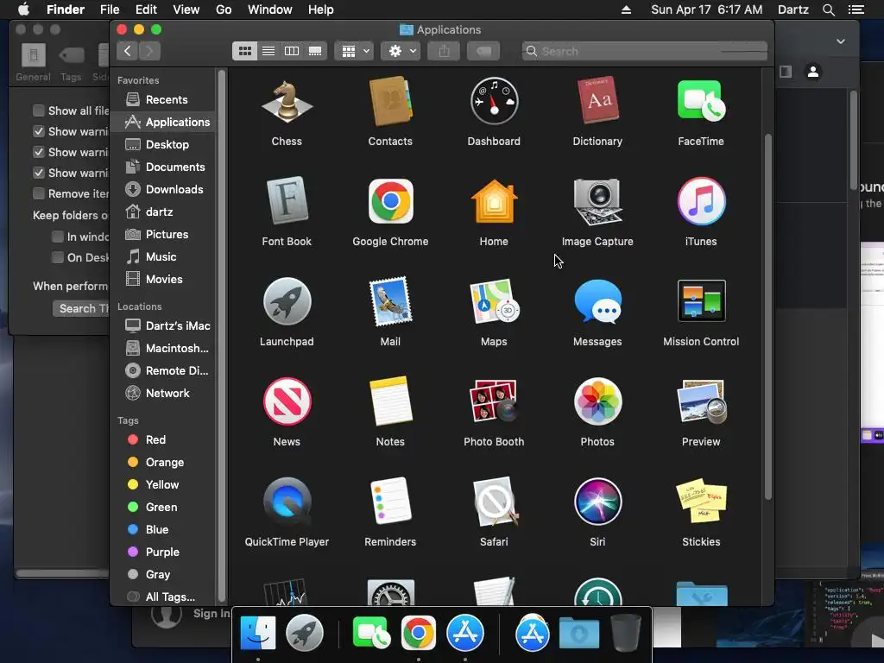This screenshot has height=663, width=884.
Task: Select the Launchpad app in Applications
Action: point(287,301)
